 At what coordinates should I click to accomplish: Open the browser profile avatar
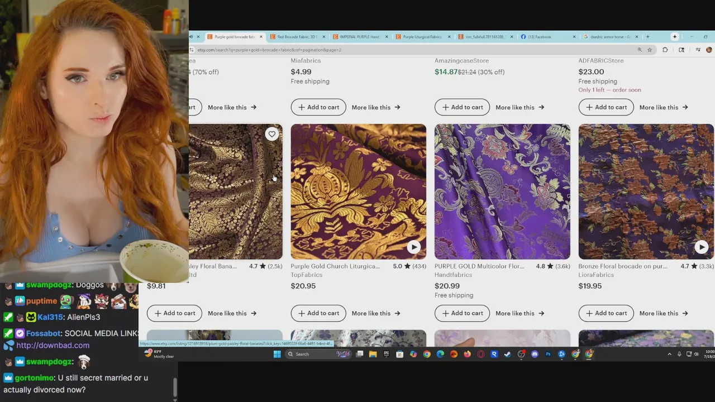709,50
